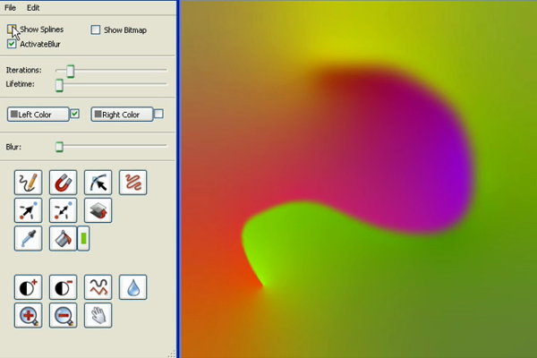This screenshot has height=358, width=537.
Task: Select the dashed point edit tool
Action: click(x=63, y=210)
